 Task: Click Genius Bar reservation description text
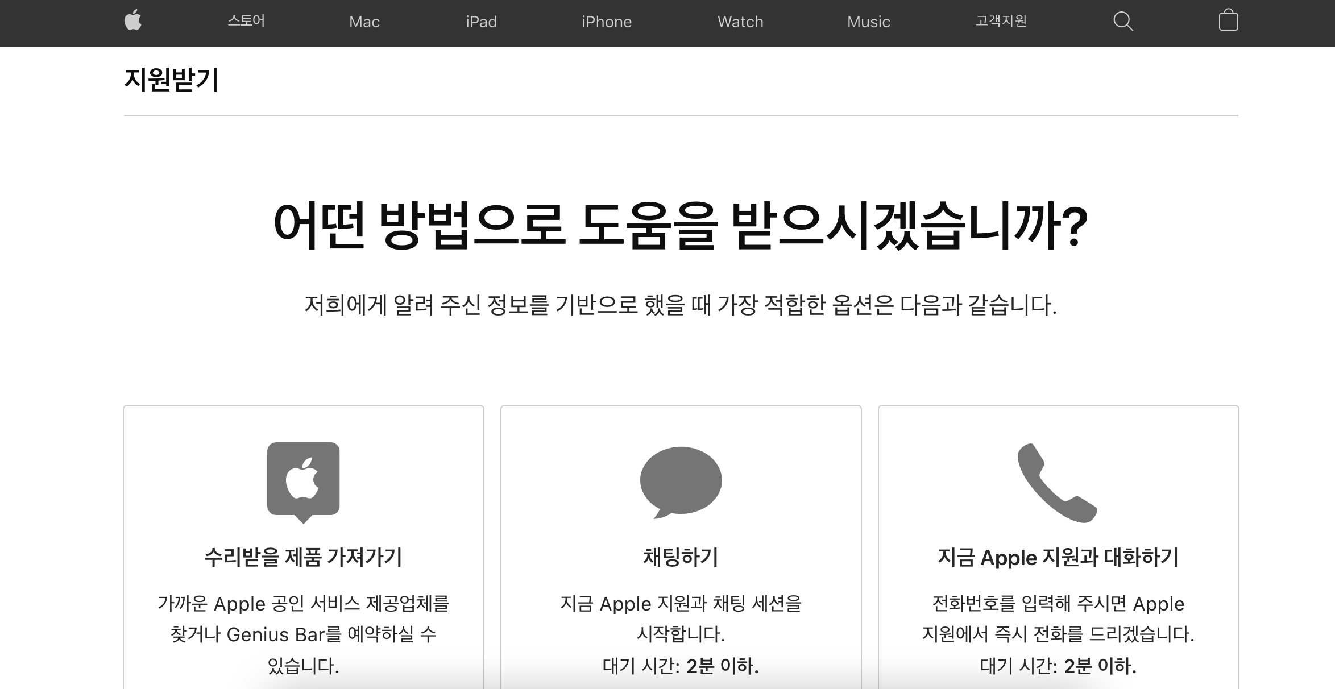[304, 634]
